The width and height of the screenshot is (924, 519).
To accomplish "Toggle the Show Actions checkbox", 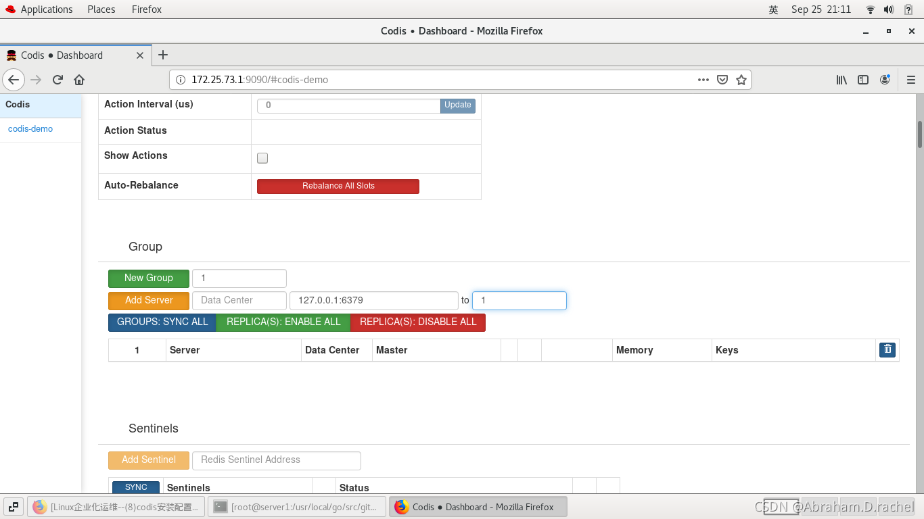I will [262, 158].
